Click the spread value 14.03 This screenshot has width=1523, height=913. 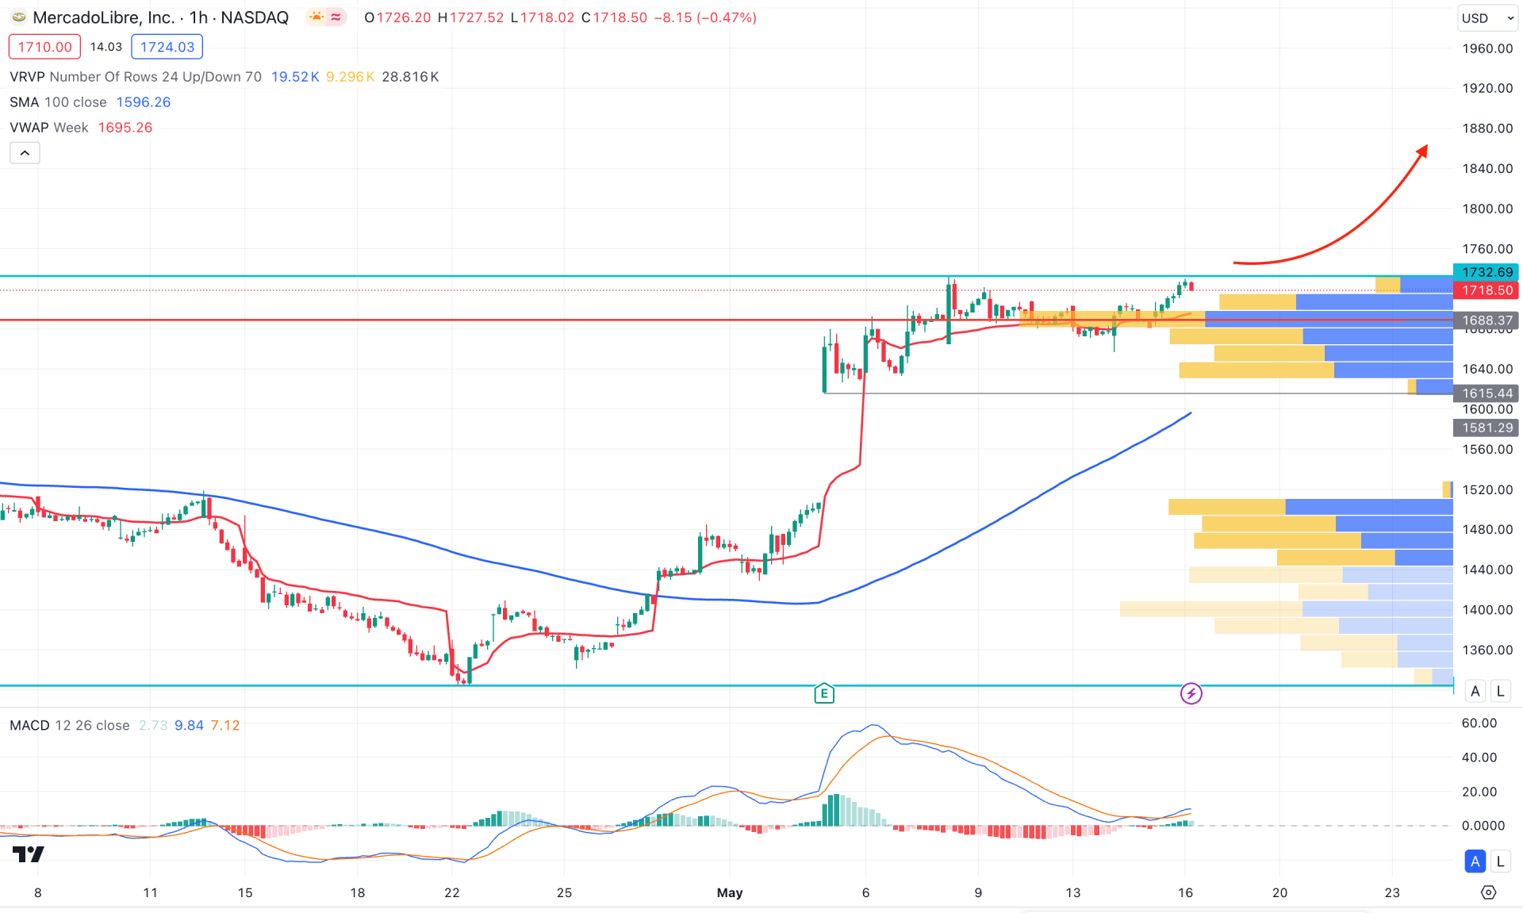tap(105, 47)
